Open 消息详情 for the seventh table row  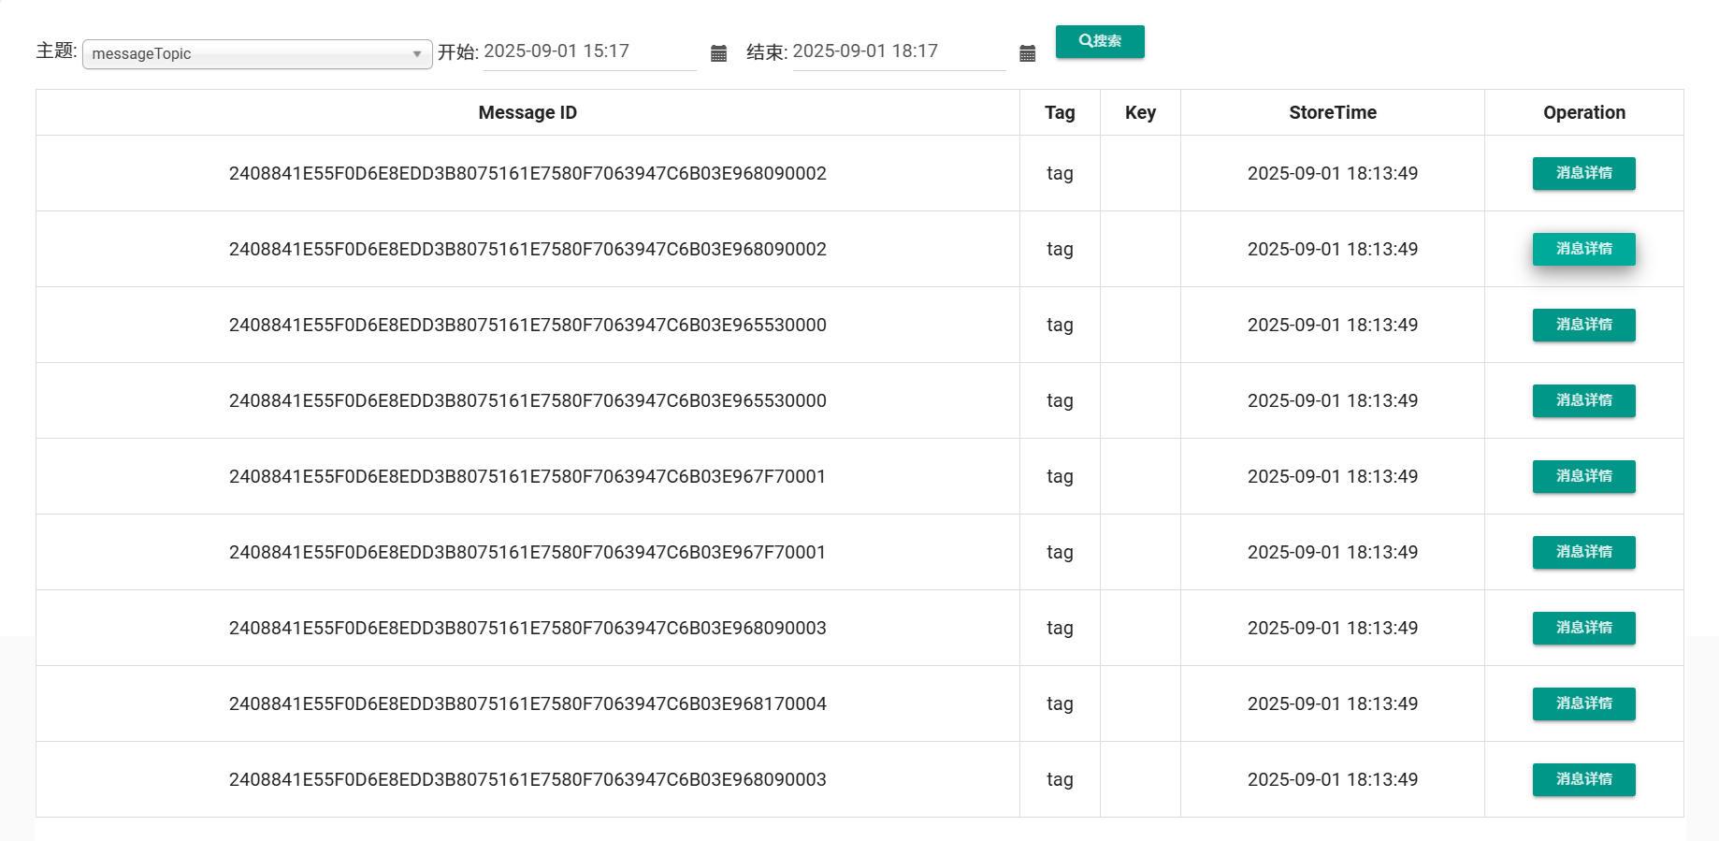1583,629
